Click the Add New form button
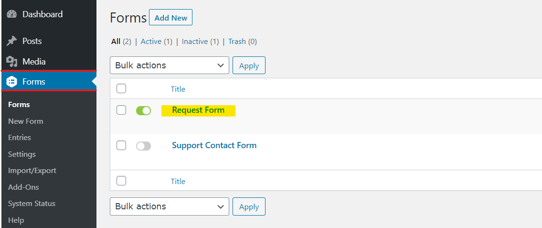The image size is (542, 228). [171, 18]
